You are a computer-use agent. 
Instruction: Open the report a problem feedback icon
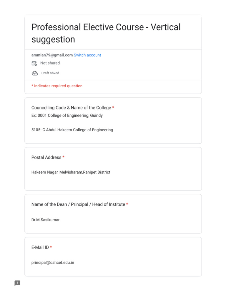(x=17, y=283)
